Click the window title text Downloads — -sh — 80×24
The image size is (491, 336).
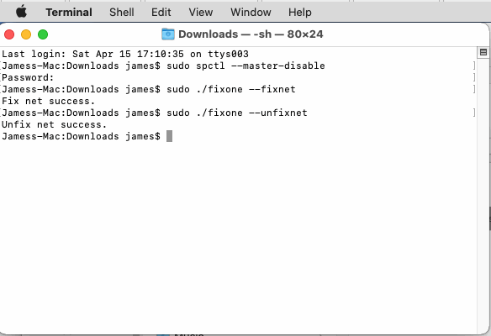251,34
